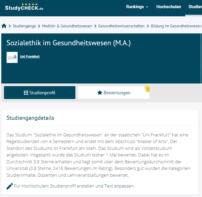
Task: Open the Medizin & Gesundheitswesen breadcrumb
Action: tap(67, 26)
